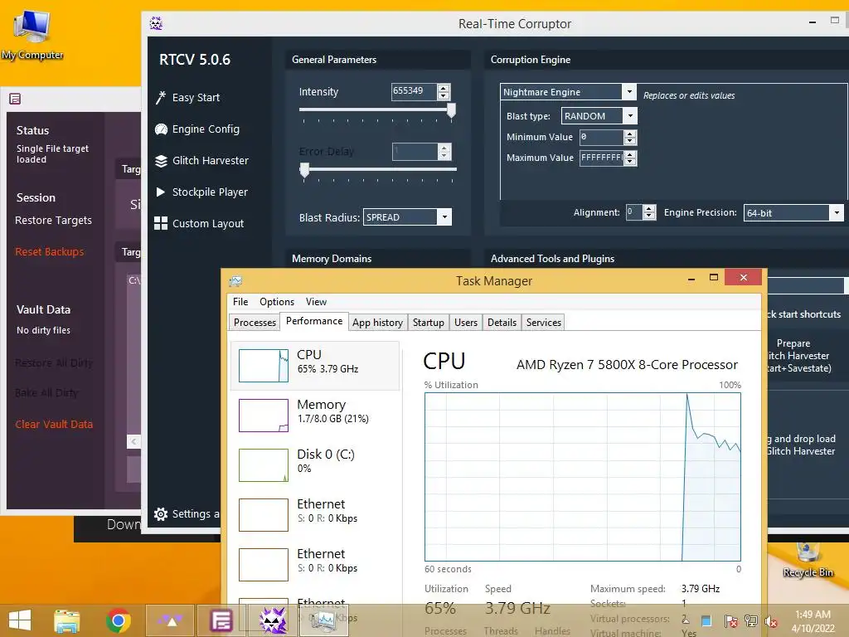Click the "No dirty files" vault text

coord(43,330)
